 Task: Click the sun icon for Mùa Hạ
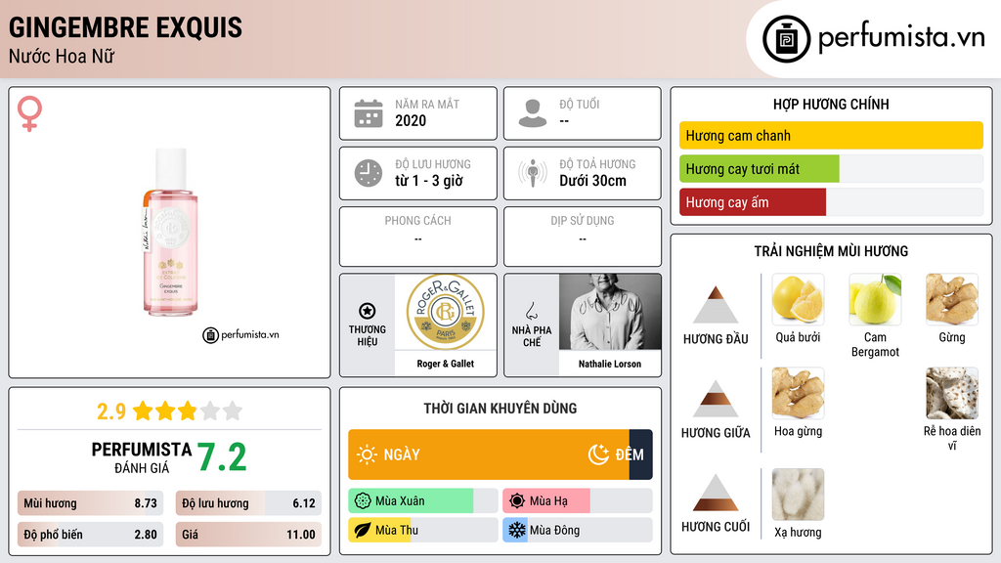pyautogui.click(x=517, y=501)
